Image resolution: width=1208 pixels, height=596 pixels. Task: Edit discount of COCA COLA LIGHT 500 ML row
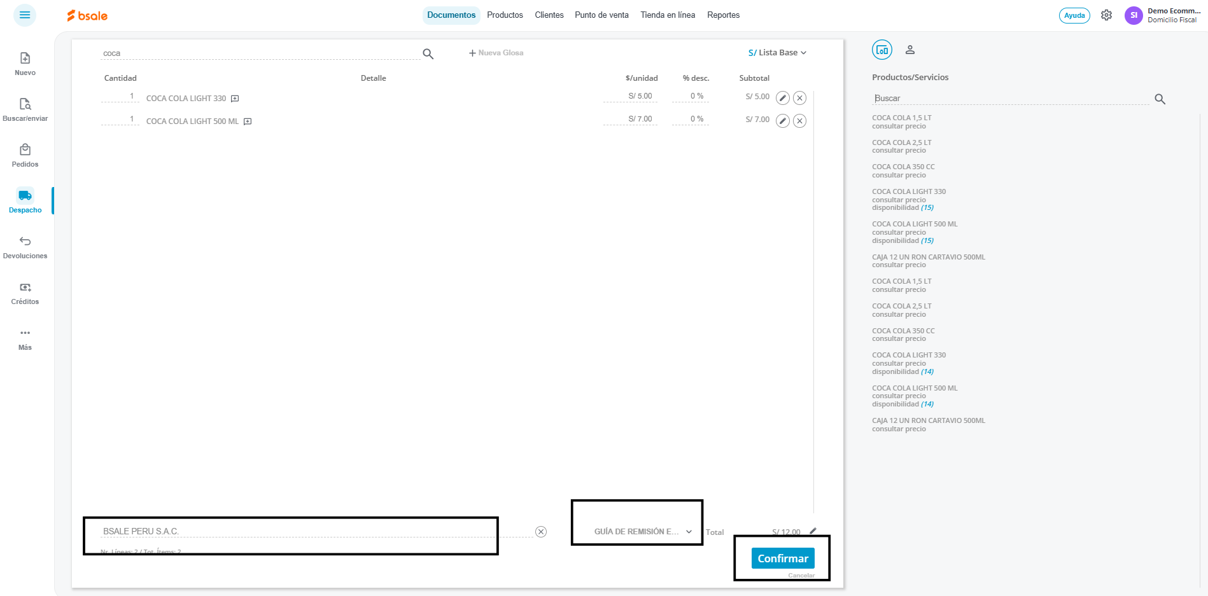[x=691, y=120]
